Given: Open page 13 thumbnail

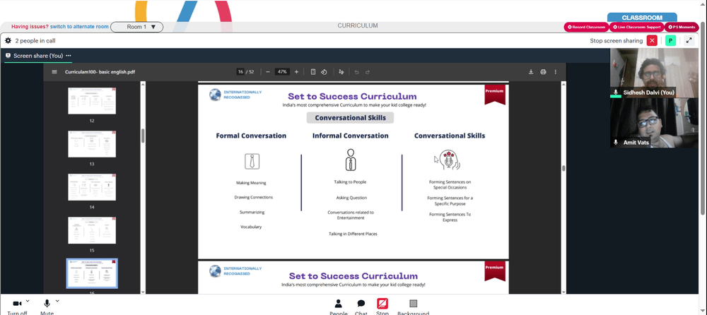Looking at the screenshot, I should (92, 144).
